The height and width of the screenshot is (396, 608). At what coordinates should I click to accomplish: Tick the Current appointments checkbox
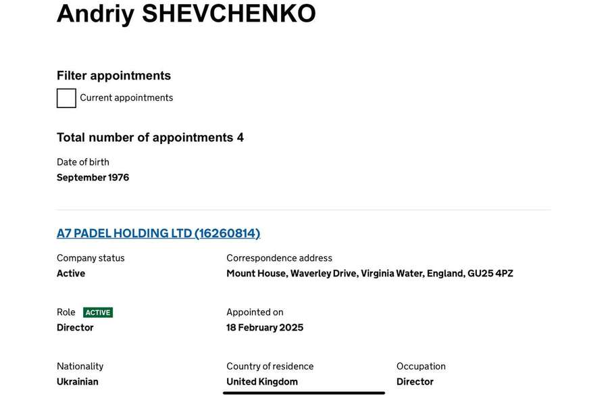(66, 98)
